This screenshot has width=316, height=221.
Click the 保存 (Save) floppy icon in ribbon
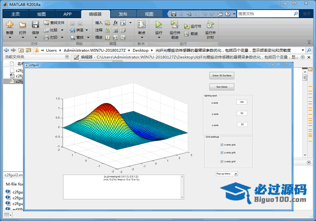point(35,24)
